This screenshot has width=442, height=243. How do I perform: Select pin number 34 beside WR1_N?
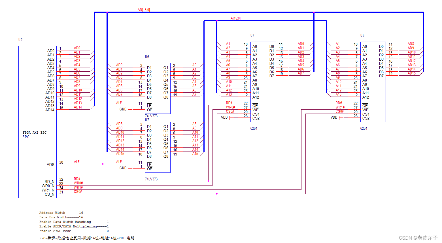pos(61,188)
